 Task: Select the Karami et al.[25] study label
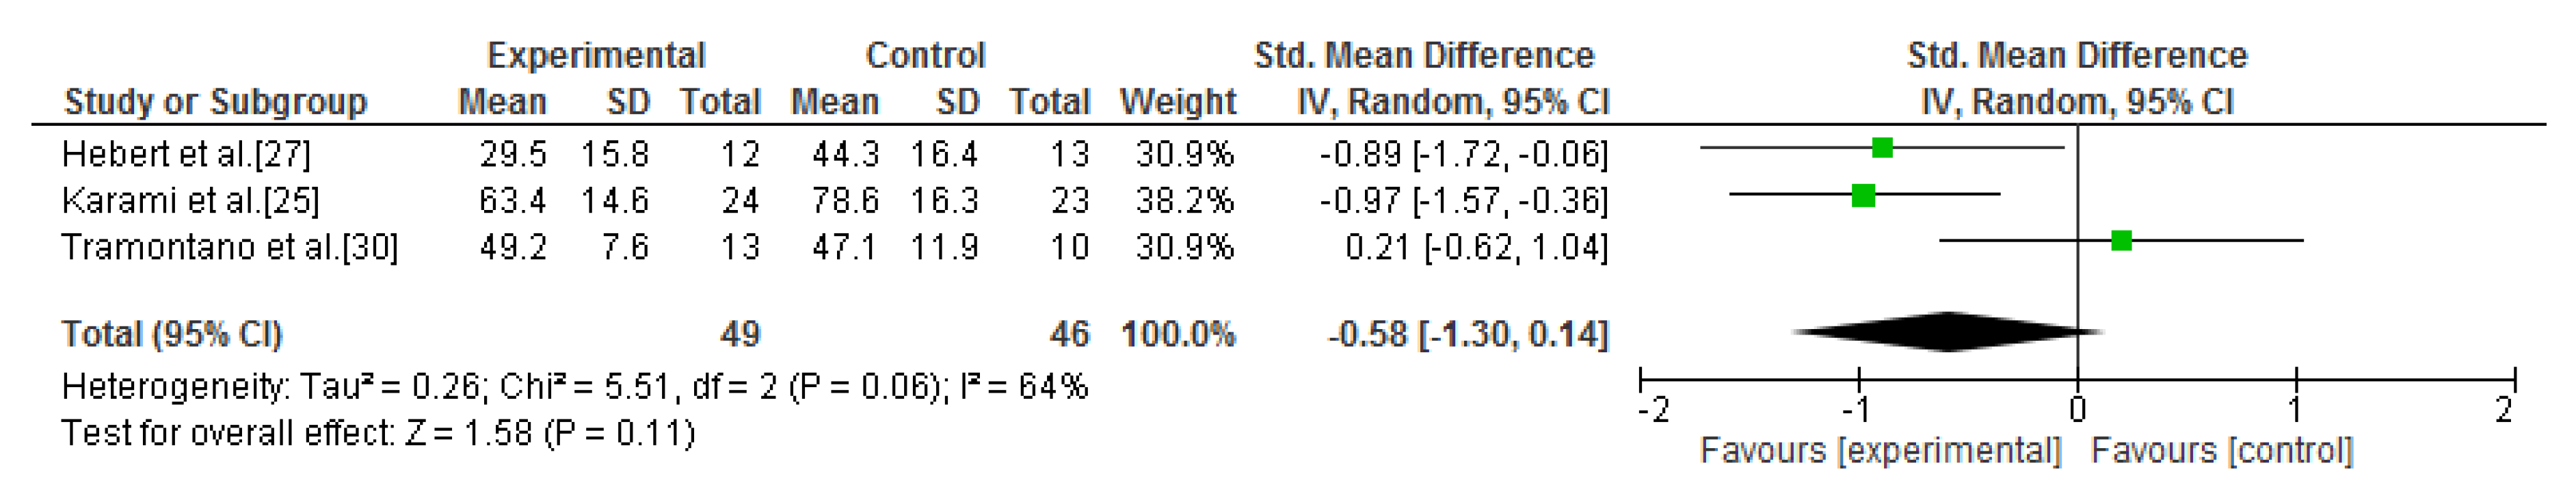pos(190,201)
